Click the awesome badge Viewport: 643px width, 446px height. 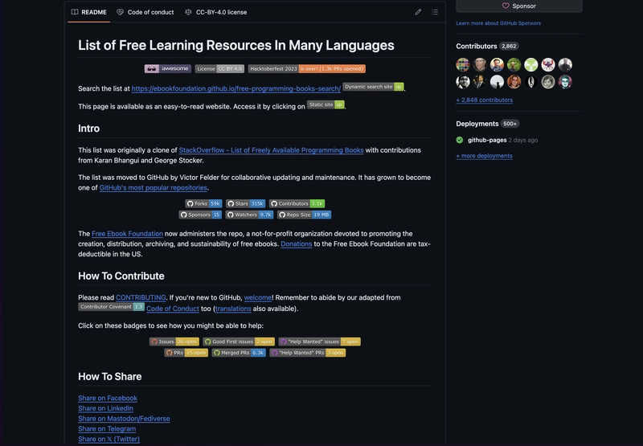point(168,68)
